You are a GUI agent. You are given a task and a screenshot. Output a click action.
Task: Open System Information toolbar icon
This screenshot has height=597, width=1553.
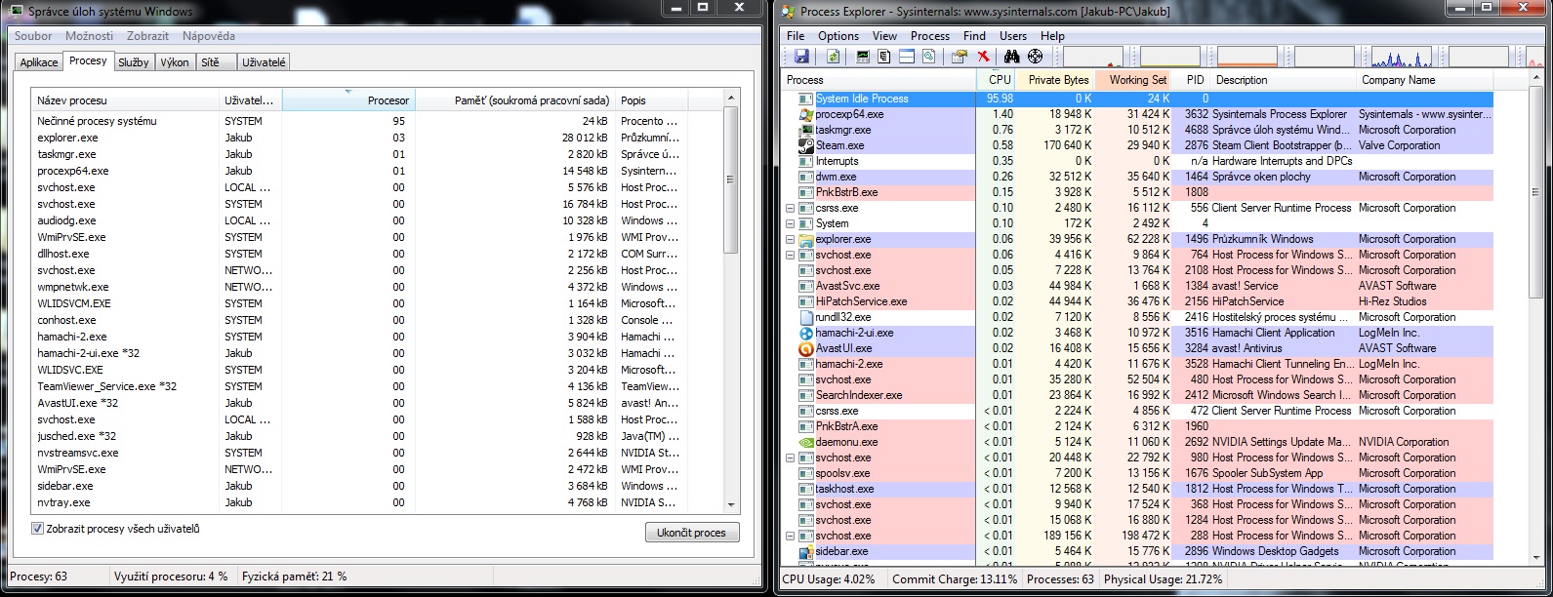coord(863,57)
